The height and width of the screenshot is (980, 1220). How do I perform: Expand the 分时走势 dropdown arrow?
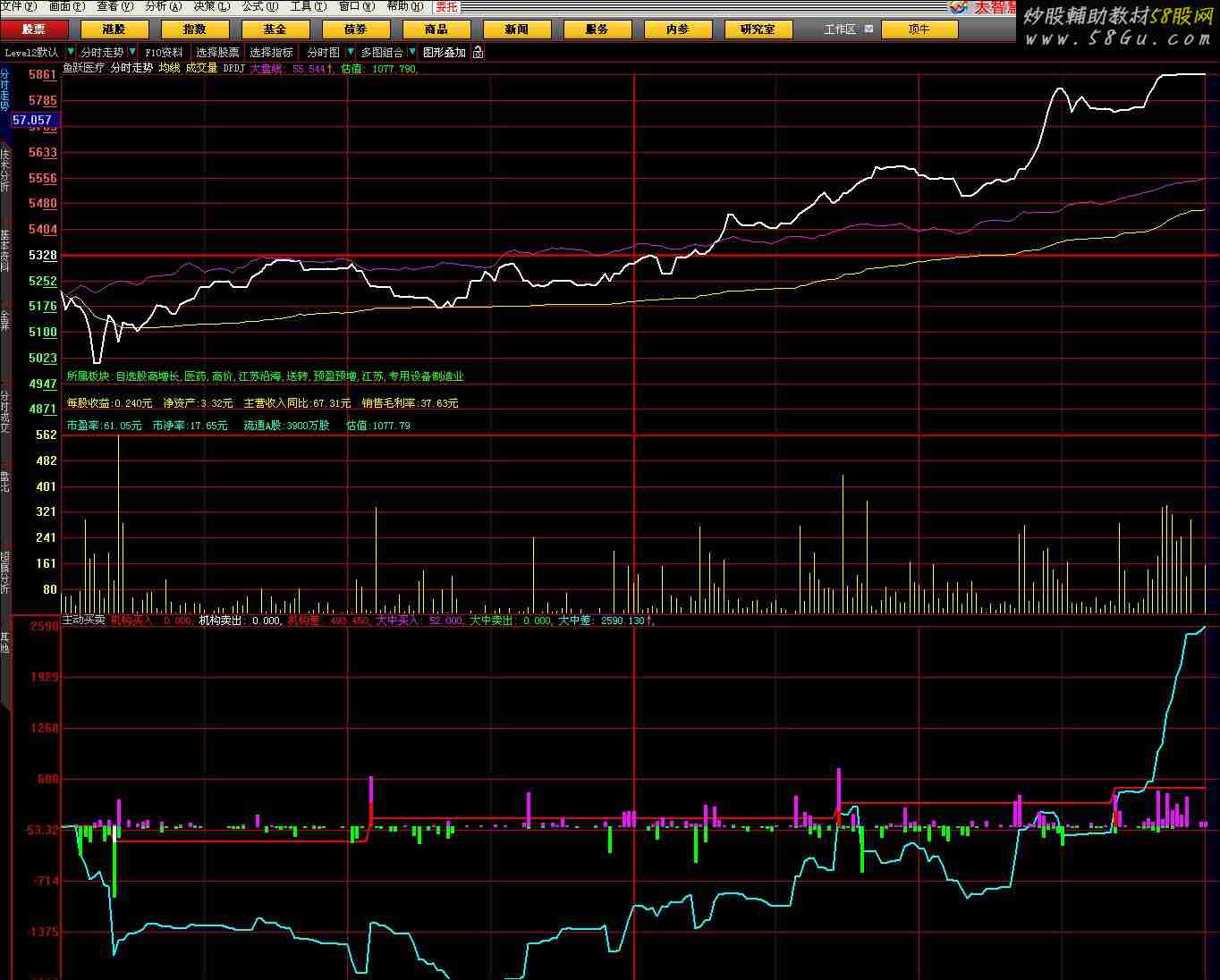132,53
